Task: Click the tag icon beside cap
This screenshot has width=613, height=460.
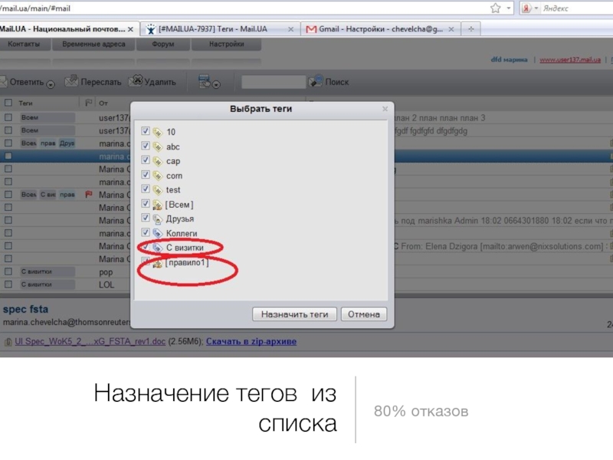Action: [x=157, y=161]
